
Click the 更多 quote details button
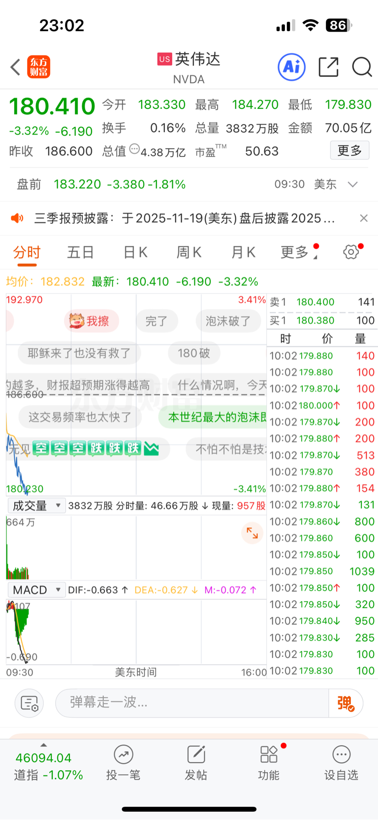[x=349, y=150]
